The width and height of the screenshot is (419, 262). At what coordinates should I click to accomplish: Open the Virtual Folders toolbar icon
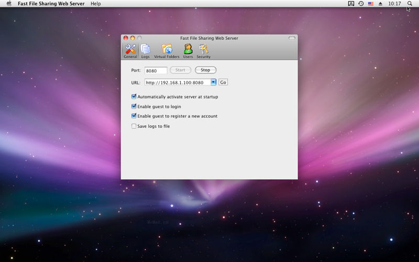(x=167, y=51)
